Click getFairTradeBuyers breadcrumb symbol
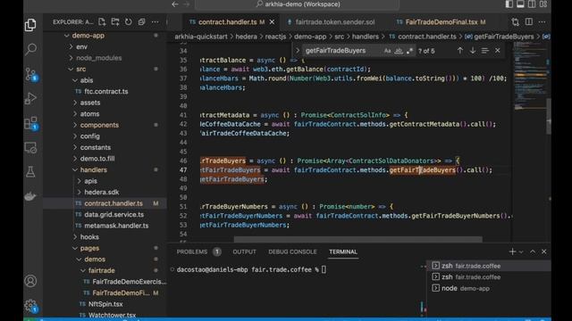This screenshot has width=572, height=321. coord(503,37)
